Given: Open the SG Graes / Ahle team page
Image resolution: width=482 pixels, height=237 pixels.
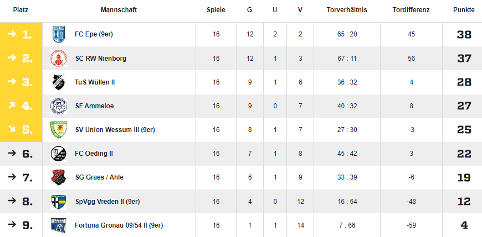Looking at the screenshot, I should pyautogui.click(x=99, y=177).
